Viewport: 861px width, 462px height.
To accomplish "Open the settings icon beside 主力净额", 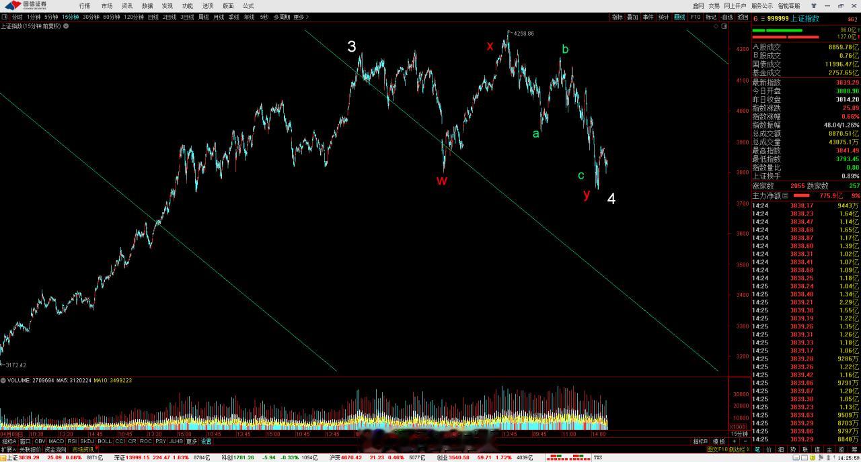I will tap(785, 195).
